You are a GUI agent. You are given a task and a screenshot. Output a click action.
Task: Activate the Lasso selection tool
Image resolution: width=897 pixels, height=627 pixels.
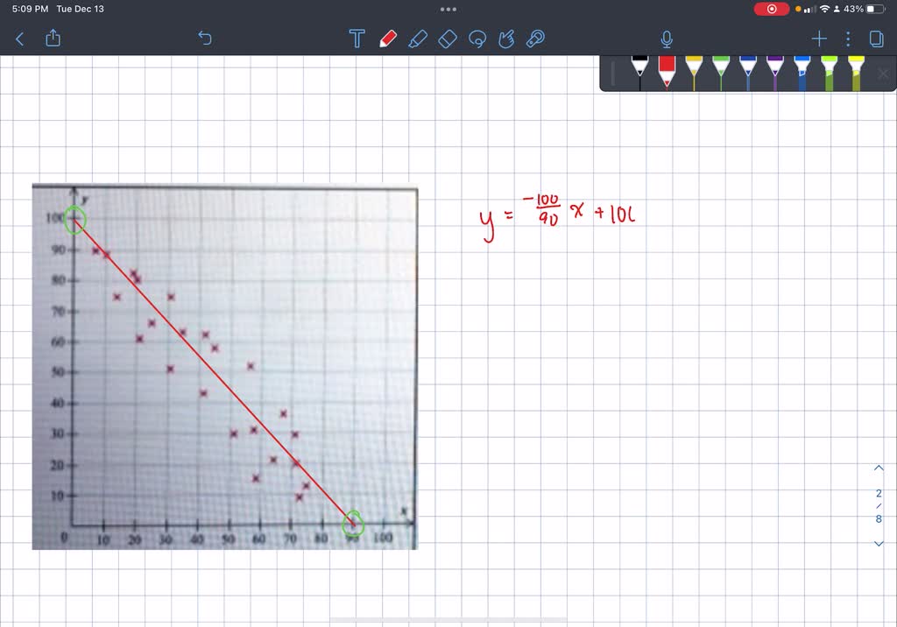(x=477, y=39)
